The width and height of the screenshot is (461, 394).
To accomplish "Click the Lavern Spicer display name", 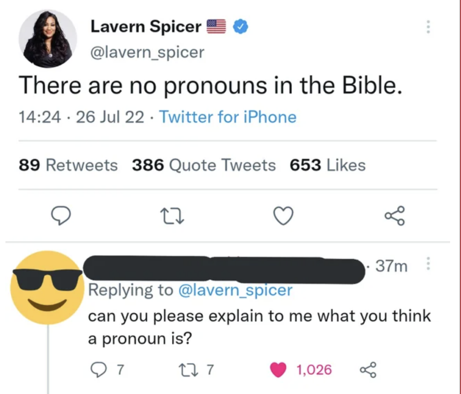I will tap(146, 27).
